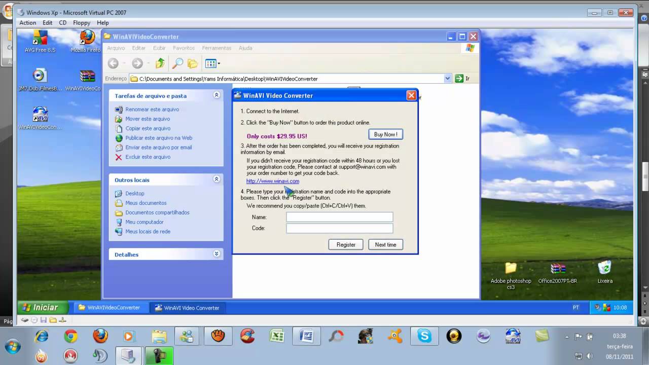The height and width of the screenshot is (365, 649).
Task: Expand the Detalhes panel
Action: click(217, 254)
